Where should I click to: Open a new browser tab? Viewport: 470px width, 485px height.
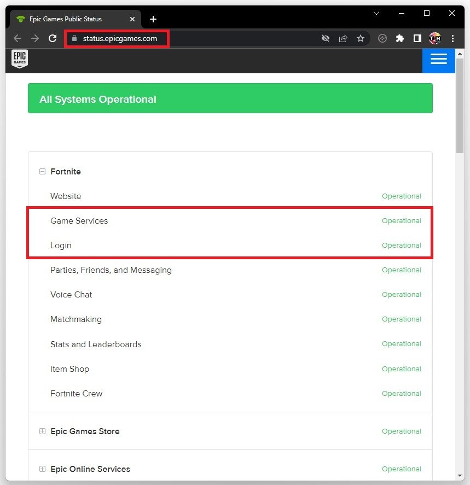(153, 18)
